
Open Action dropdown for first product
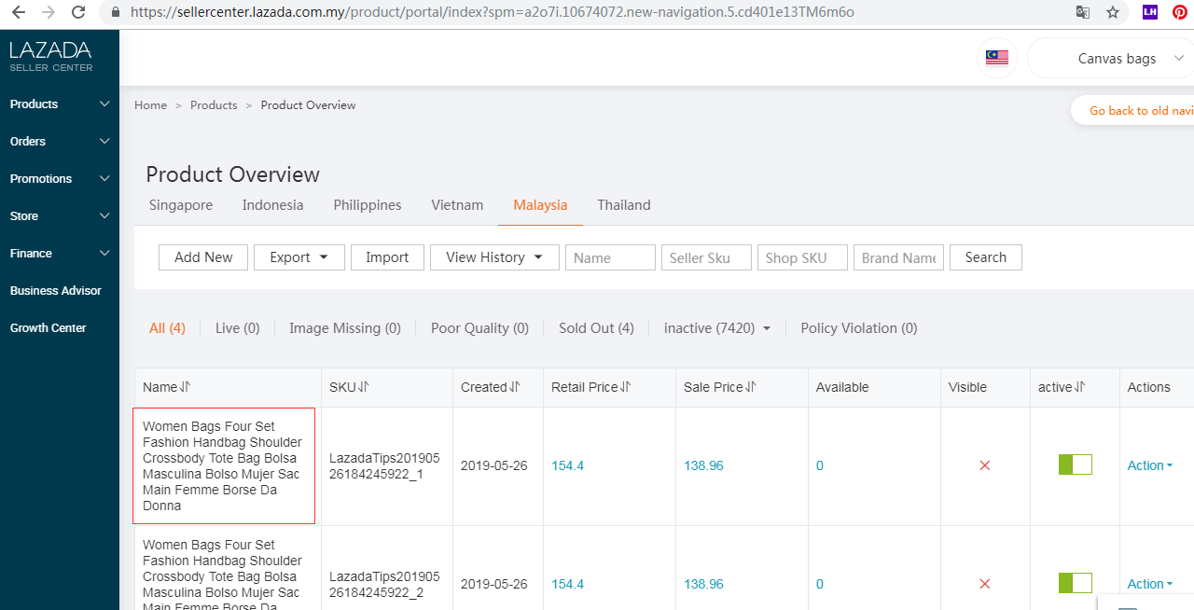1149,465
